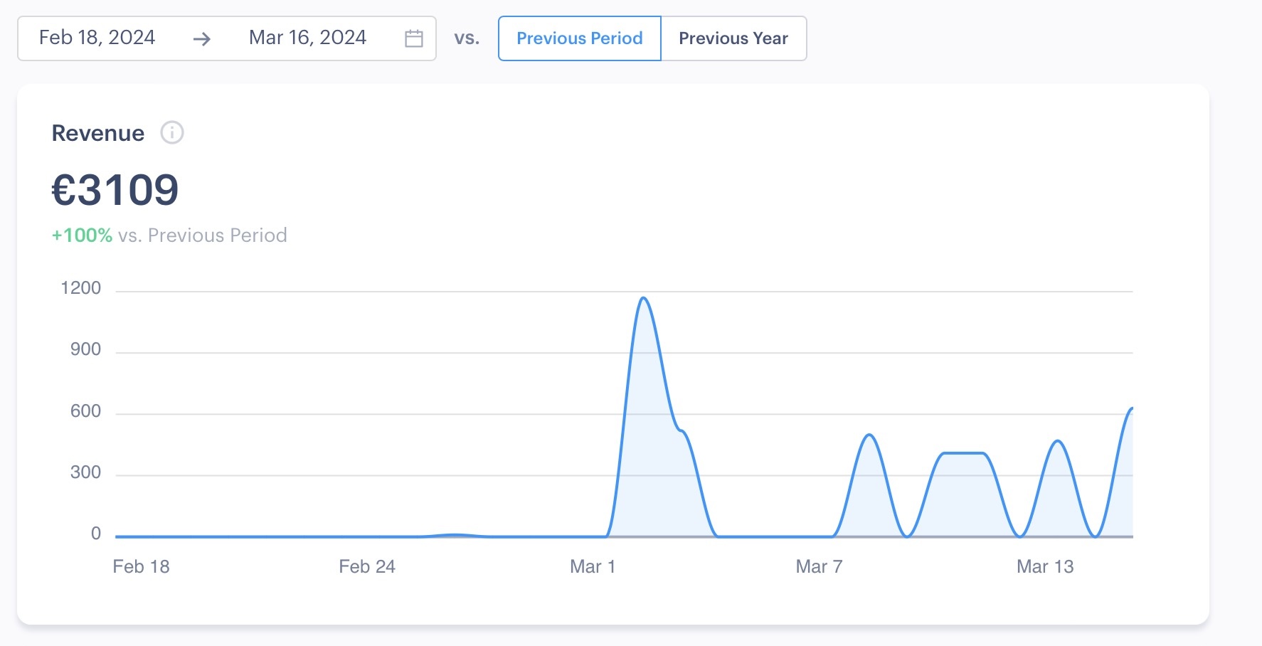This screenshot has width=1262, height=646.
Task: Click the Mar 1 x-axis label
Action: pos(593,566)
